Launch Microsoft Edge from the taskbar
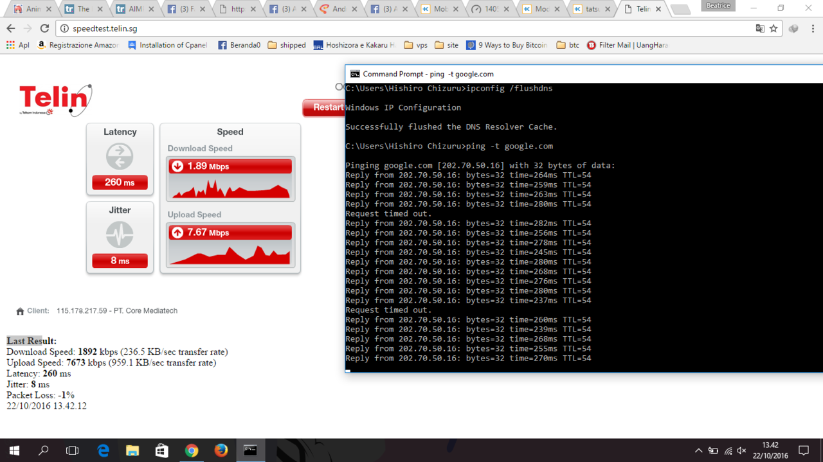Screen dimensions: 823x462 tap(103, 450)
